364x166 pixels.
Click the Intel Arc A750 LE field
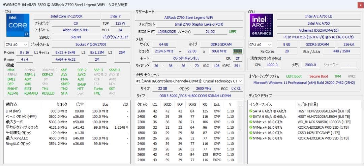(x=318, y=16)
